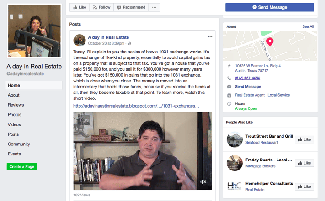The width and height of the screenshot is (325, 201).
Task: Like the Freddy Duarte page
Action: (304, 163)
